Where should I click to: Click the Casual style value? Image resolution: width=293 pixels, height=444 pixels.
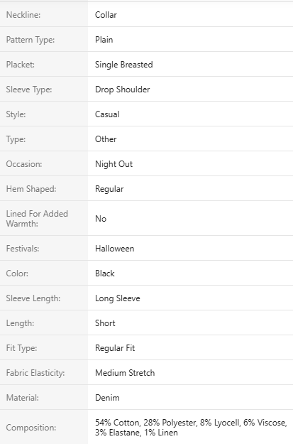click(107, 114)
